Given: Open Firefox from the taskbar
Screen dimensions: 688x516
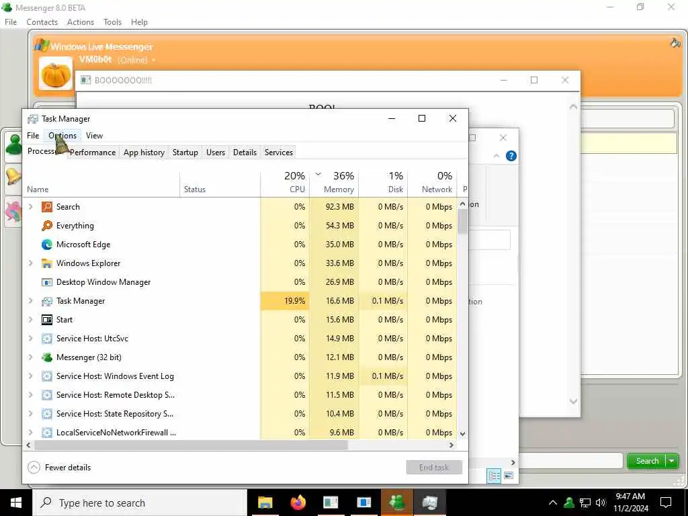Looking at the screenshot, I should coord(298,503).
